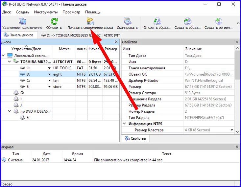Screen dimensions: 241x187
Task: Collapse the Информация NTFS section
Action: point(125,124)
